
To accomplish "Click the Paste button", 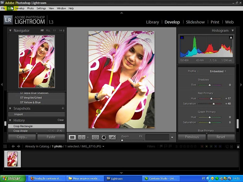I will 51,137.
